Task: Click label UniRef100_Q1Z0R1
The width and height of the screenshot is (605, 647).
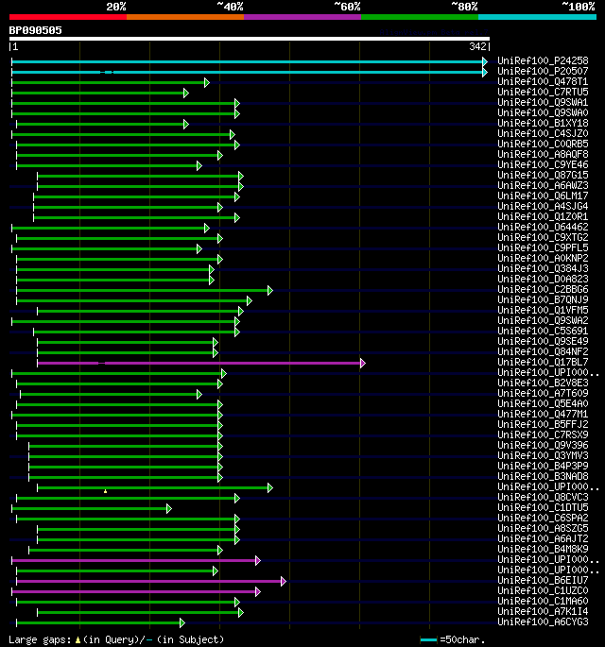Action: click(x=543, y=216)
